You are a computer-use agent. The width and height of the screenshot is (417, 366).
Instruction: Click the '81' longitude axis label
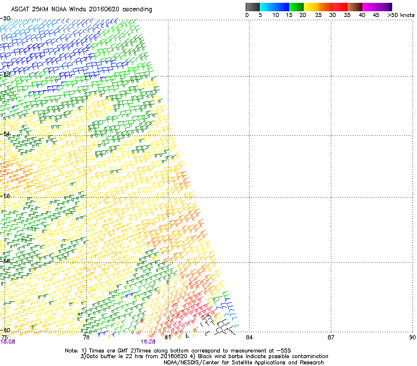click(168, 337)
